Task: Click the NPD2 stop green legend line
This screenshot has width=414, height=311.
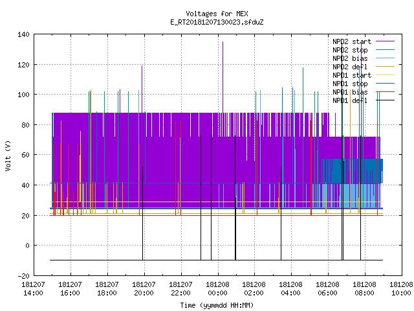Action: click(x=385, y=50)
